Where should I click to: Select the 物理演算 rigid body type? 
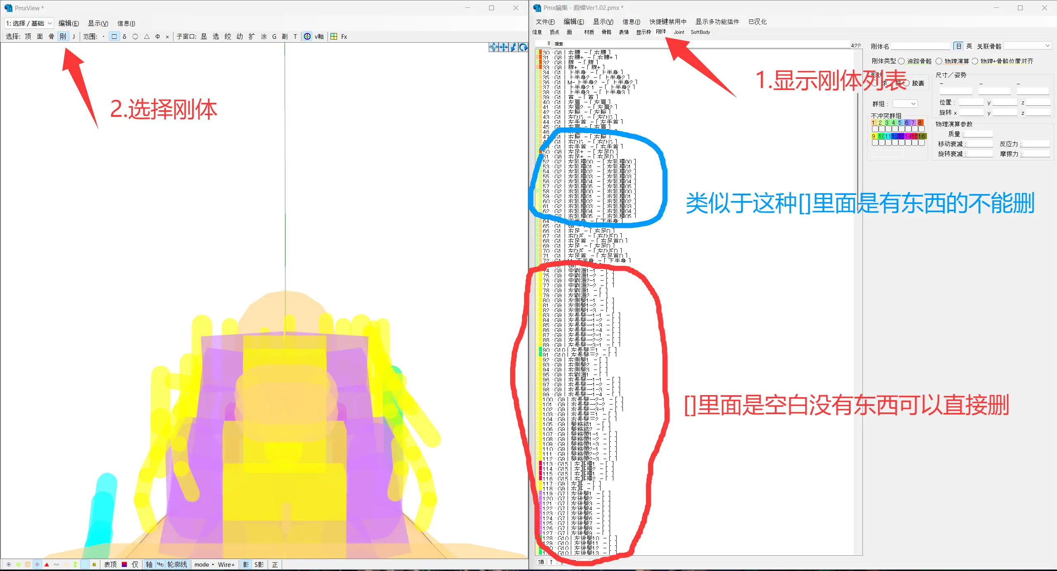coord(939,61)
